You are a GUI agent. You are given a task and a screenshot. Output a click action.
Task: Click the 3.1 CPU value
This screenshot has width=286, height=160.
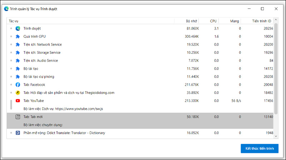click(x=216, y=28)
